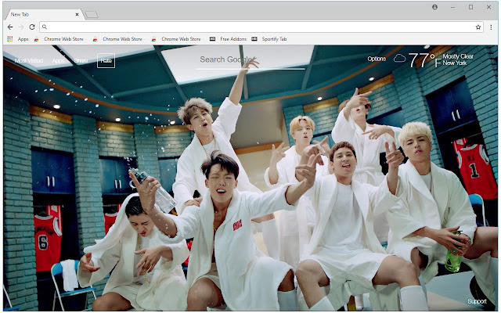Minimize the Chrome window
This screenshot has width=501, height=313.
click(452, 7)
